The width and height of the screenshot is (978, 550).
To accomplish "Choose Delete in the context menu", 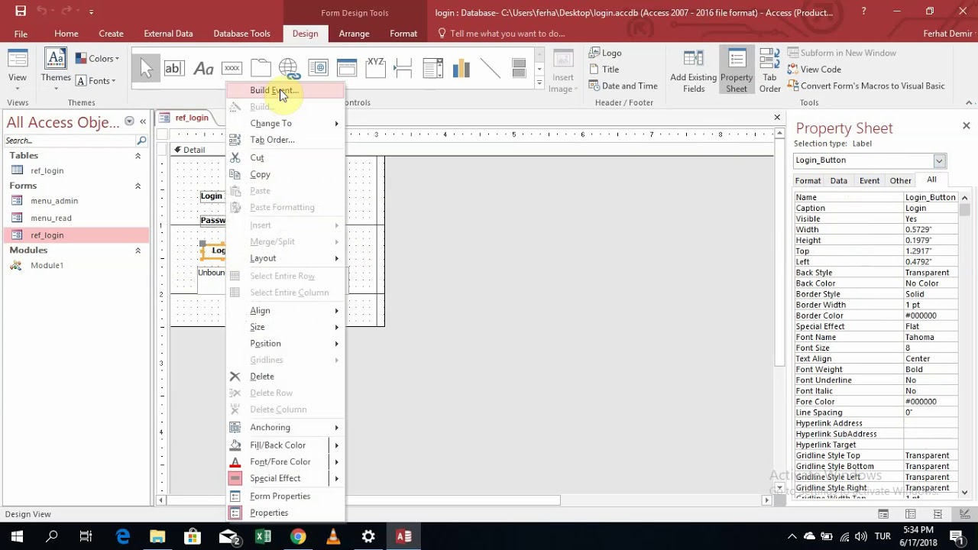I will coord(286,377).
